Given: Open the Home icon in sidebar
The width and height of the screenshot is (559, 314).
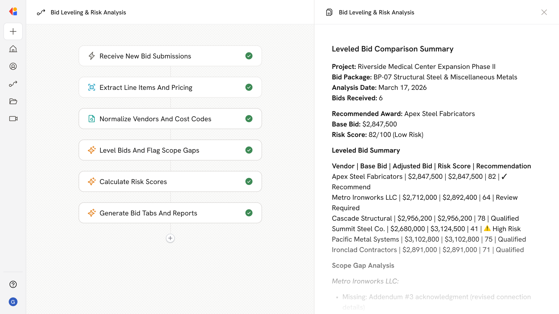Looking at the screenshot, I should point(13,49).
